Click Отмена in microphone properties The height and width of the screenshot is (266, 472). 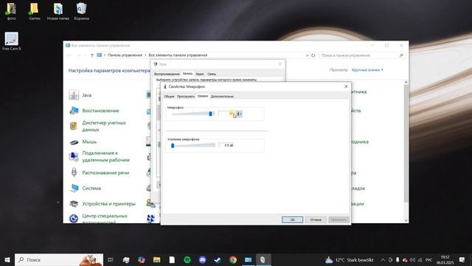(316, 220)
